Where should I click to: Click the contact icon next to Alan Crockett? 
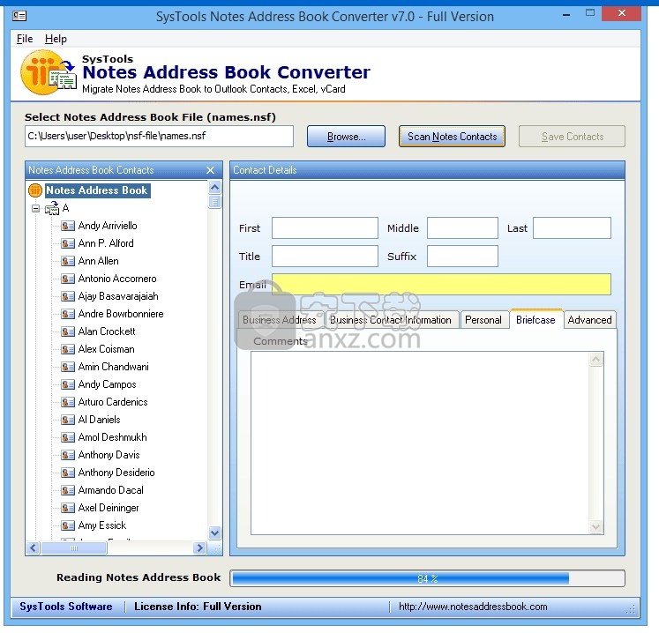[68, 331]
